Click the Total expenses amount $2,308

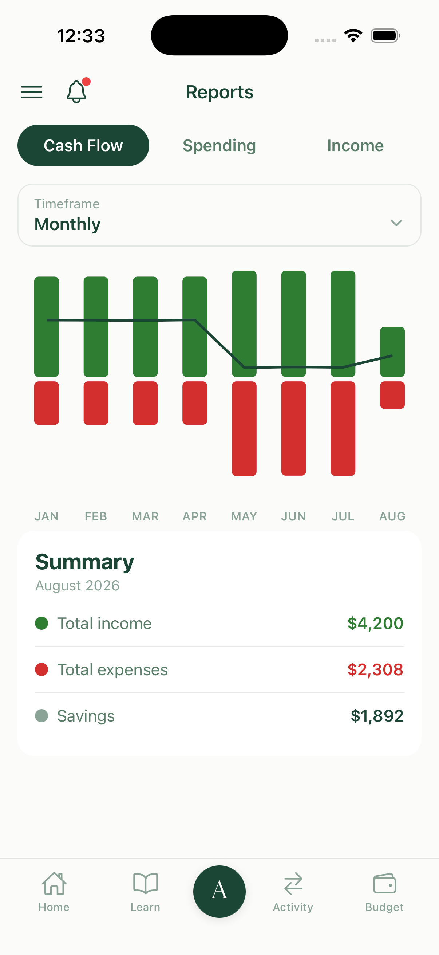pyautogui.click(x=375, y=669)
